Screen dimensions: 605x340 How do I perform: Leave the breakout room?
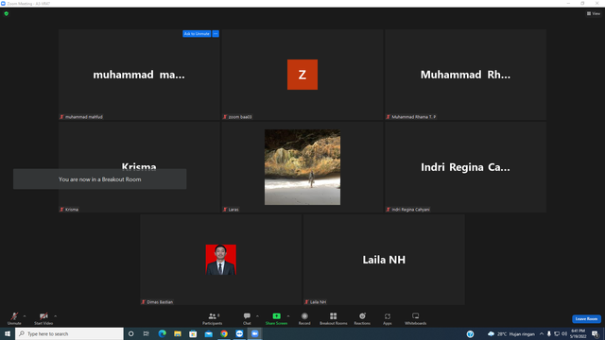click(x=586, y=319)
